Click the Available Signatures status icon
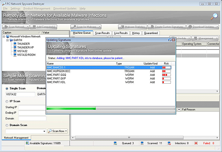 tap(27, 143)
